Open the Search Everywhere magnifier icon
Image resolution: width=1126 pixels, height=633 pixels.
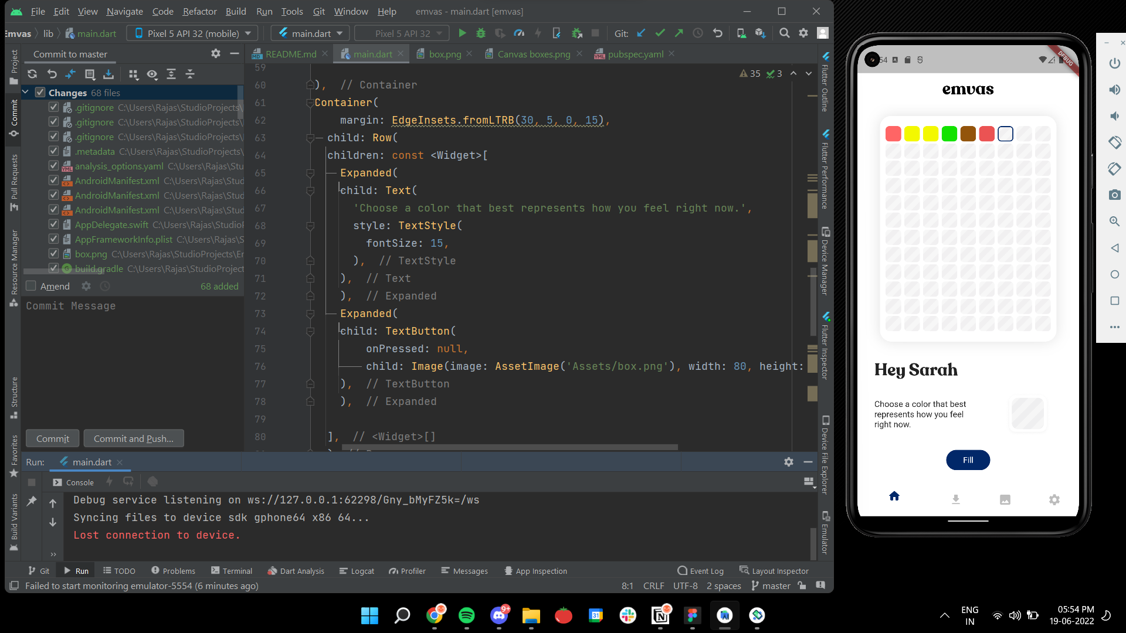coord(784,33)
